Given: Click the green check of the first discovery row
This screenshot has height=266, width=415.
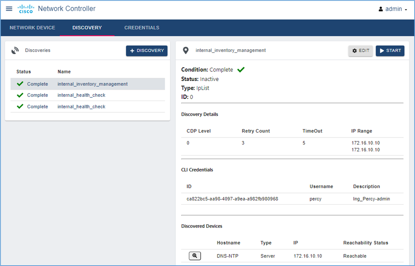Looking at the screenshot, I should (x=20, y=84).
